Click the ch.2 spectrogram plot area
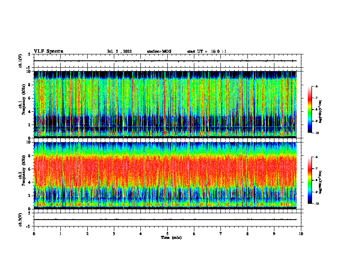 tap(165, 176)
